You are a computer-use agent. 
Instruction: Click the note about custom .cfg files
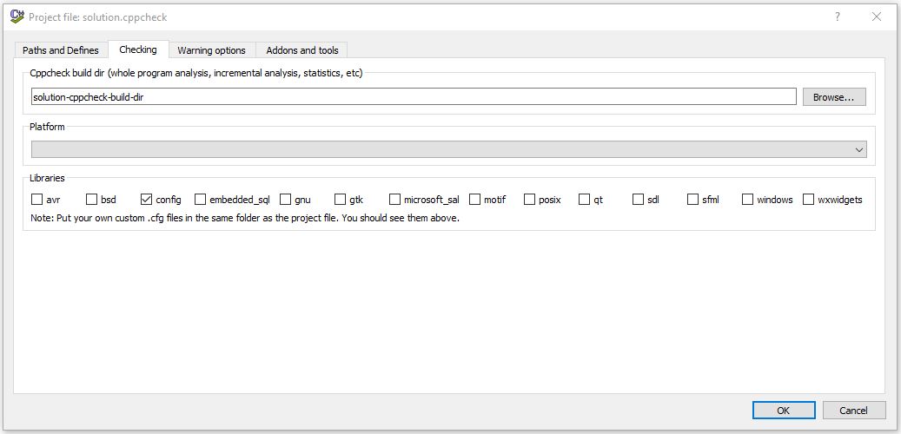(245, 218)
